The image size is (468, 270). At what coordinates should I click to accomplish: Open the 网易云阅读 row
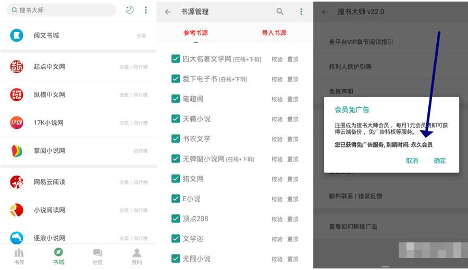coord(78,182)
